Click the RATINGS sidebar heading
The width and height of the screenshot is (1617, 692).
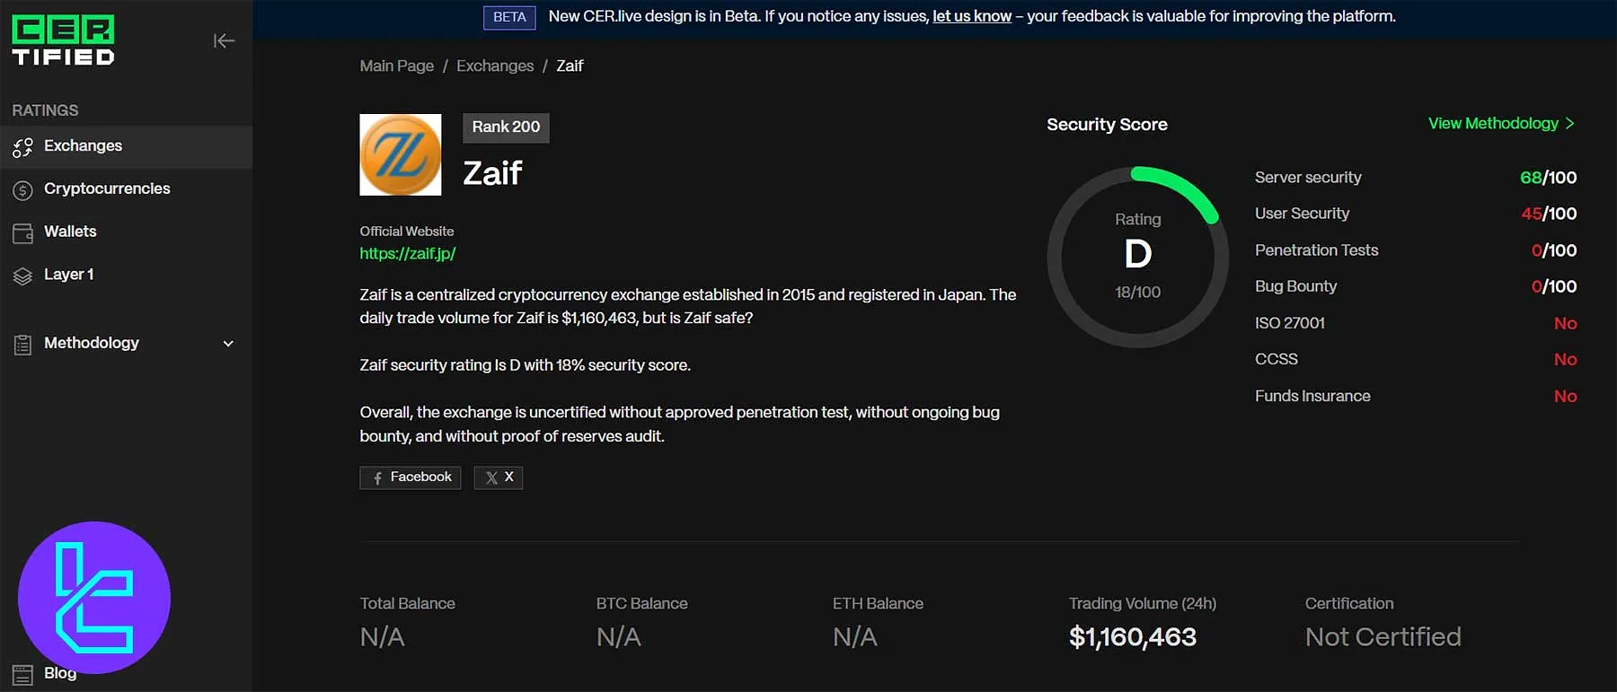45,110
